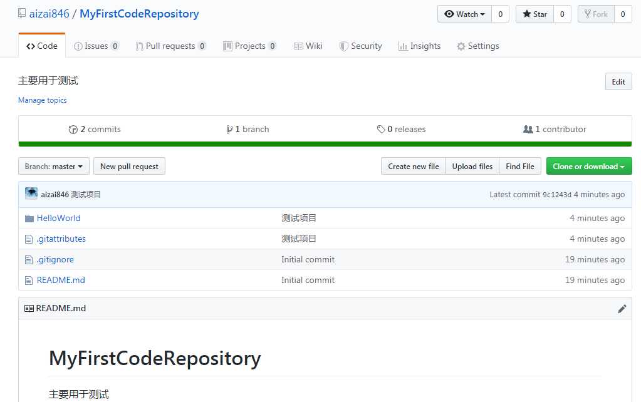Open the README.md file in file list
The width and height of the screenshot is (641, 402).
point(61,280)
